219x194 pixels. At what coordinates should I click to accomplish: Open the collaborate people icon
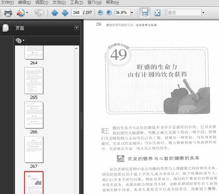pos(20,13)
